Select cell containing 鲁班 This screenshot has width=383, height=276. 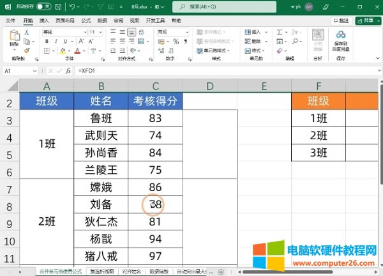[x=101, y=118]
